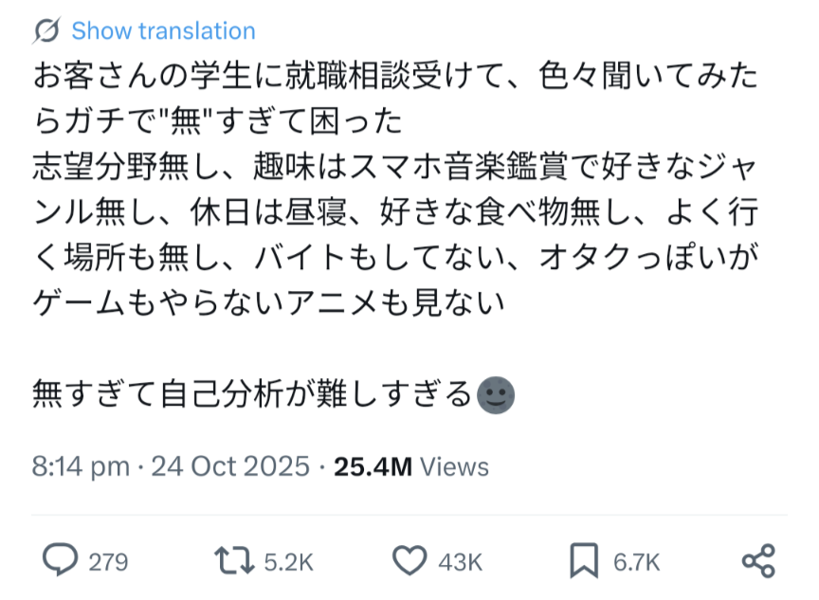Click the translation icon beside Show translation
819x600 pixels.
click(x=46, y=31)
